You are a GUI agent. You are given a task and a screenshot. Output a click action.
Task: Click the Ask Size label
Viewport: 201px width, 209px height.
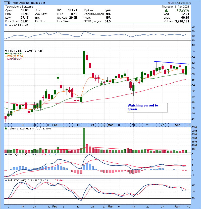point(41,14)
